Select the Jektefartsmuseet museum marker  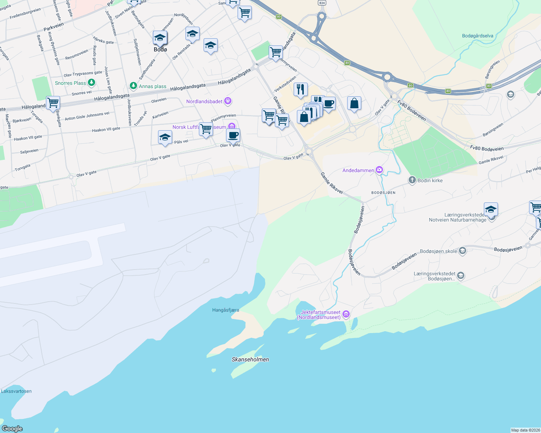click(x=346, y=315)
